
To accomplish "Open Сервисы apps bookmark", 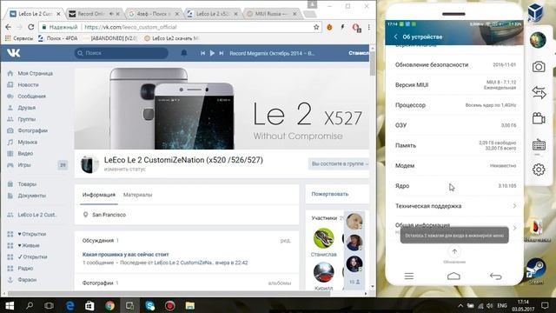I will click(19, 38).
